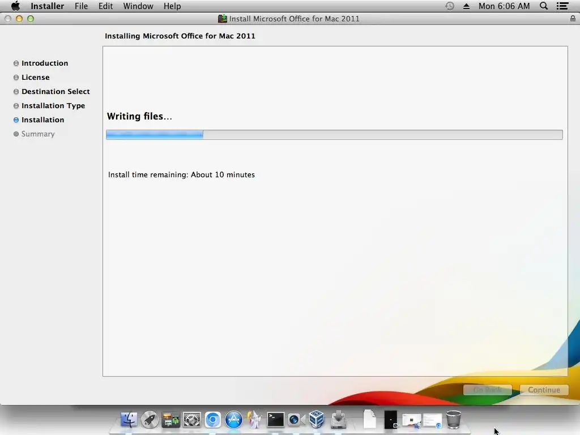This screenshot has width=580, height=435.
Task: Open the App Store dock icon
Action: (234, 420)
